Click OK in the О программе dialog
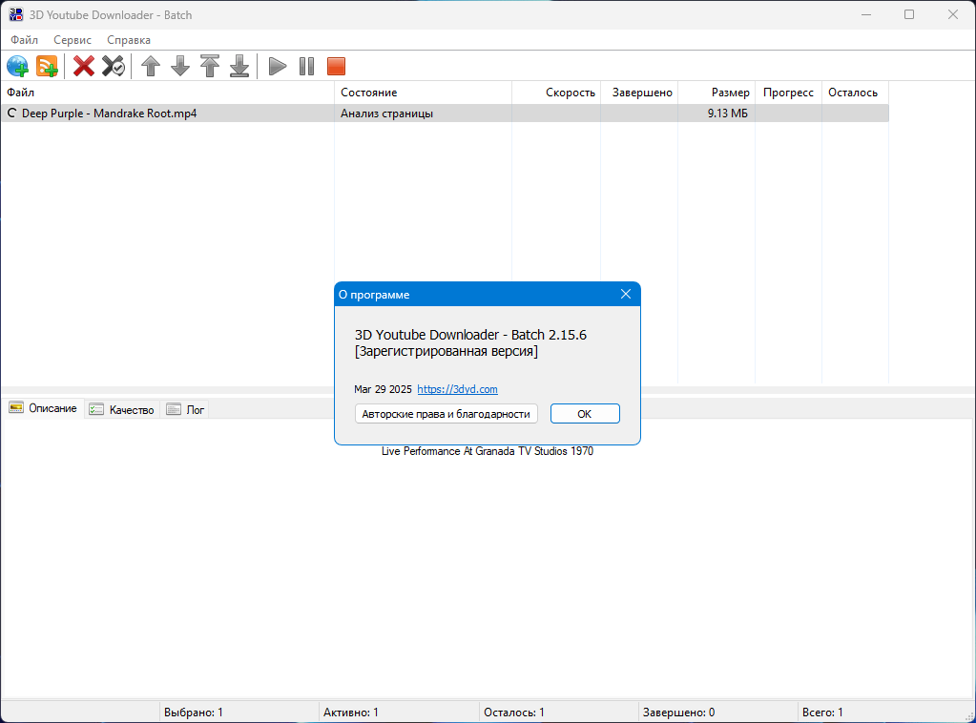 (x=585, y=414)
